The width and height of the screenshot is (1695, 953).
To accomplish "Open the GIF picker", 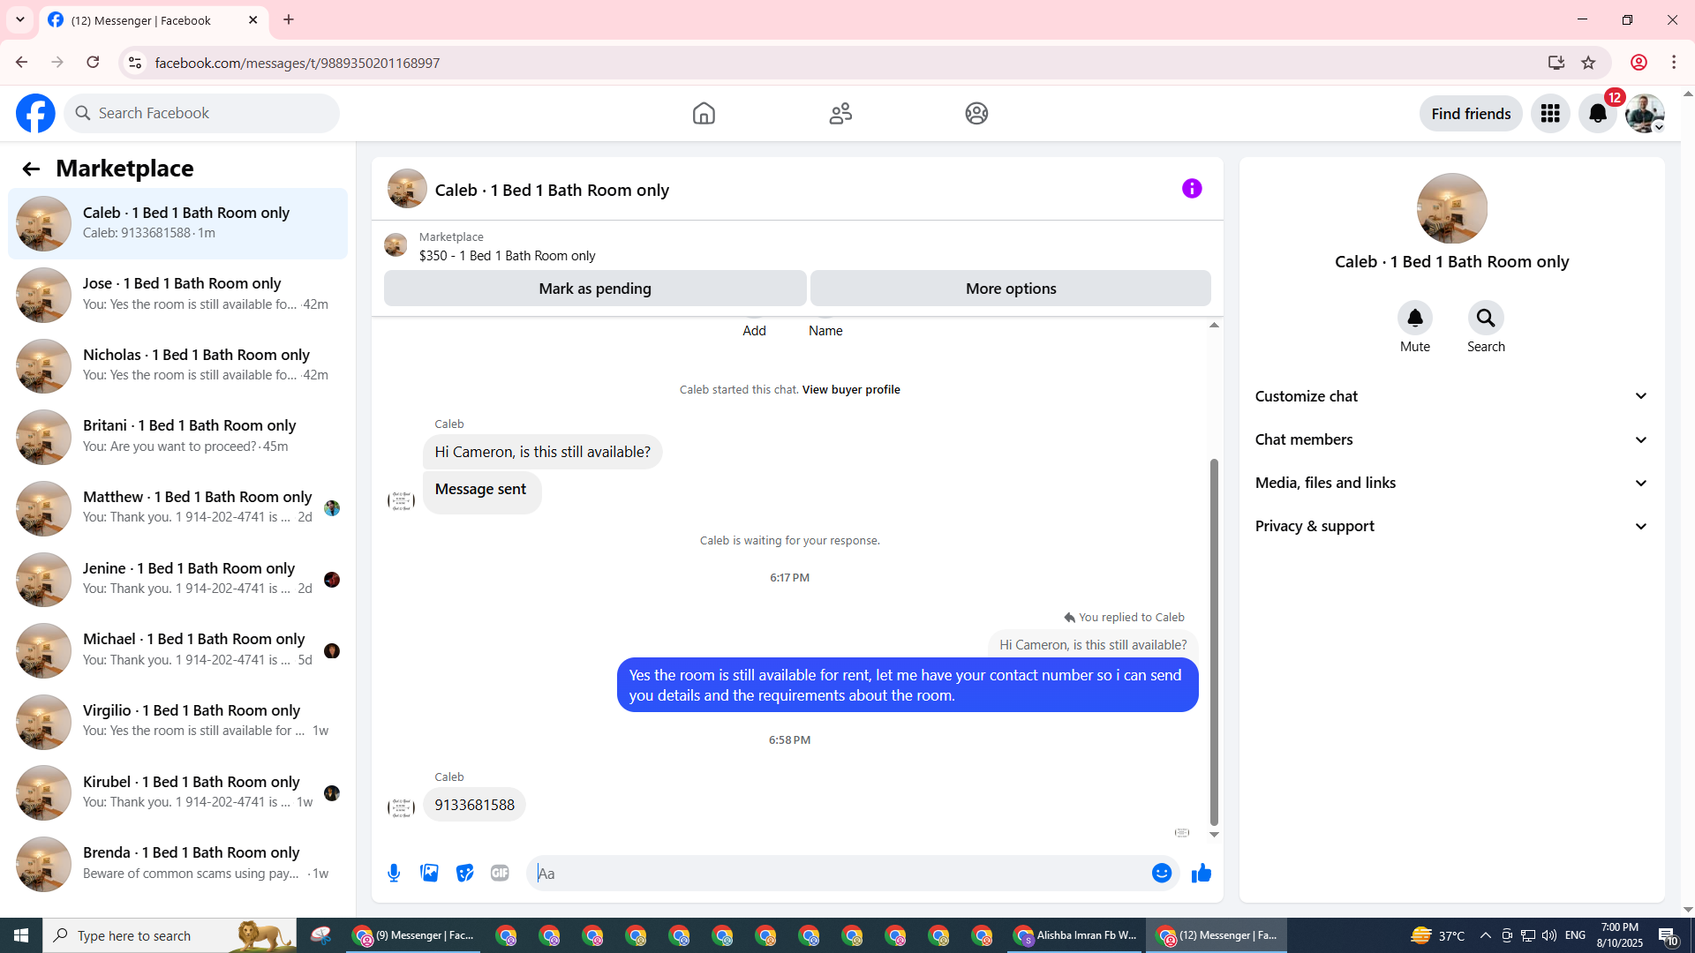I will (500, 873).
